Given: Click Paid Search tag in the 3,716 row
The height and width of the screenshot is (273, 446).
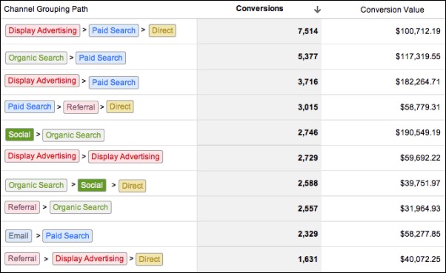Looking at the screenshot, I should pyautogui.click(x=114, y=82).
